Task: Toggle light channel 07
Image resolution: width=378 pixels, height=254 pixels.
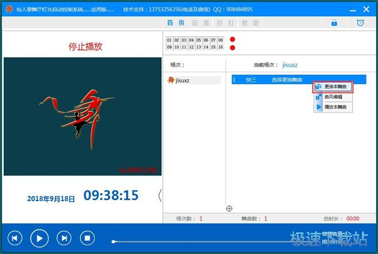Action: [x=213, y=40]
